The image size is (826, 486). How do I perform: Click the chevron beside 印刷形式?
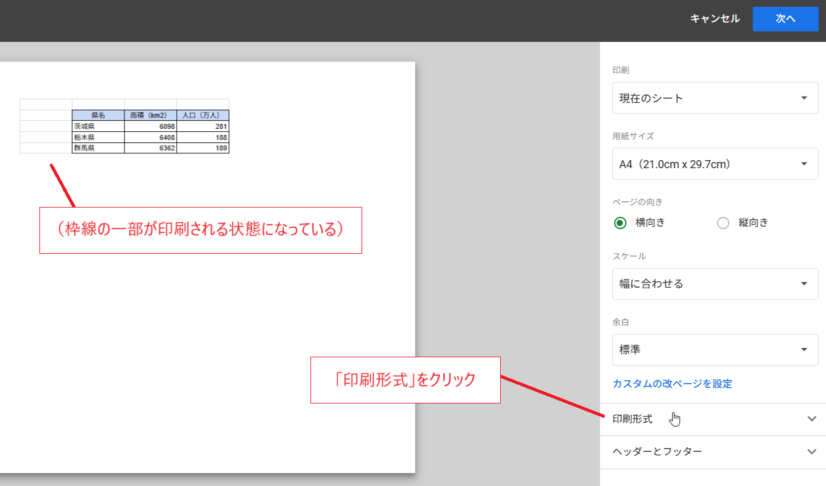point(811,419)
